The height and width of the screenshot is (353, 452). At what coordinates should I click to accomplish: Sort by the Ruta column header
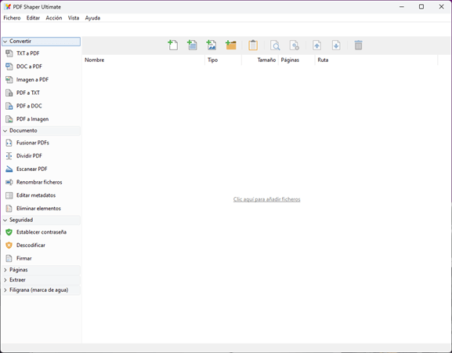point(376,60)
